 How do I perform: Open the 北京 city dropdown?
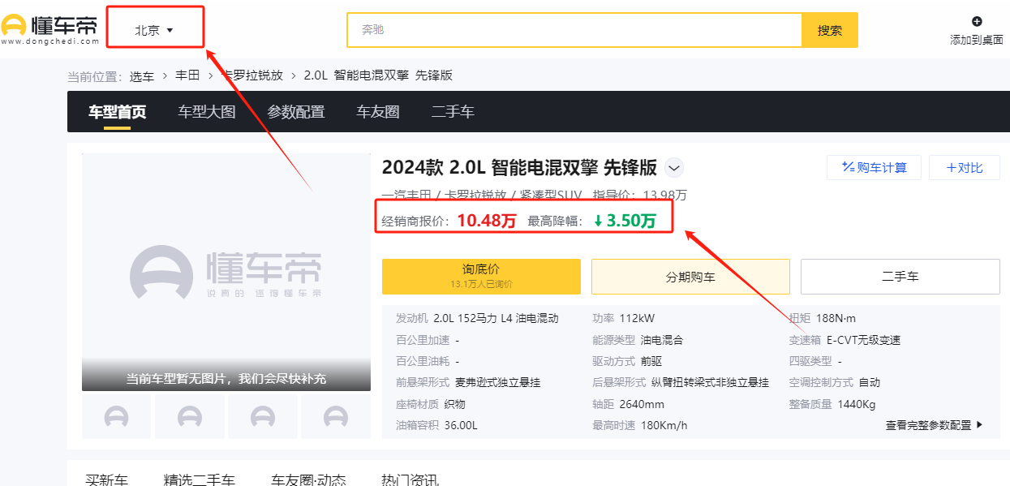[154, 30]
